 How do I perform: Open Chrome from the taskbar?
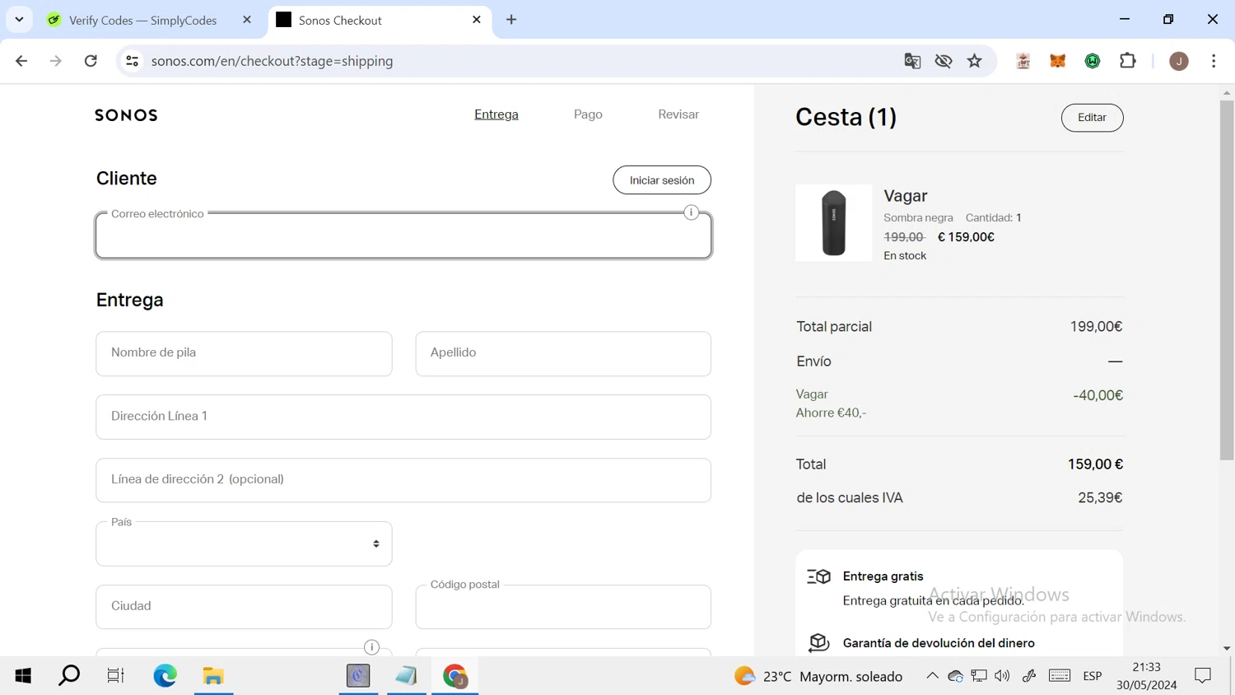pos(455,676)
